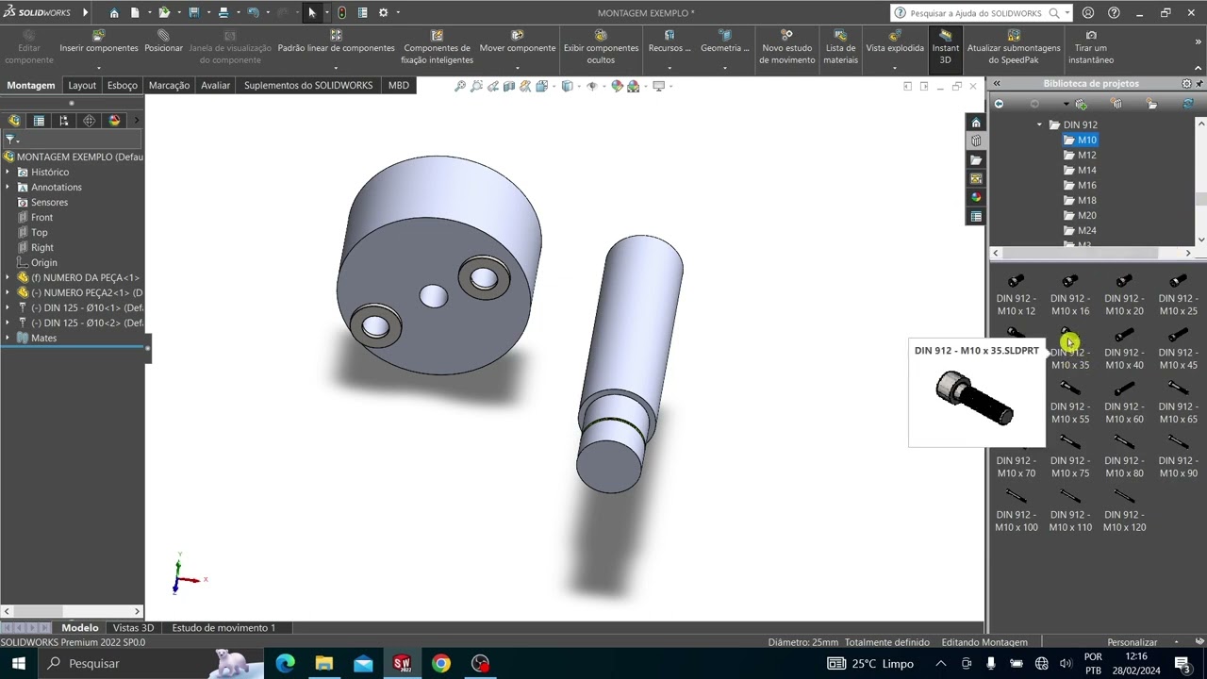
Task: Open File Explorer from taskbar
Action: [x=324, y=663]
